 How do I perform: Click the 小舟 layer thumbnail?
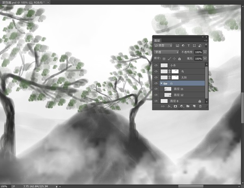[164, 66]
